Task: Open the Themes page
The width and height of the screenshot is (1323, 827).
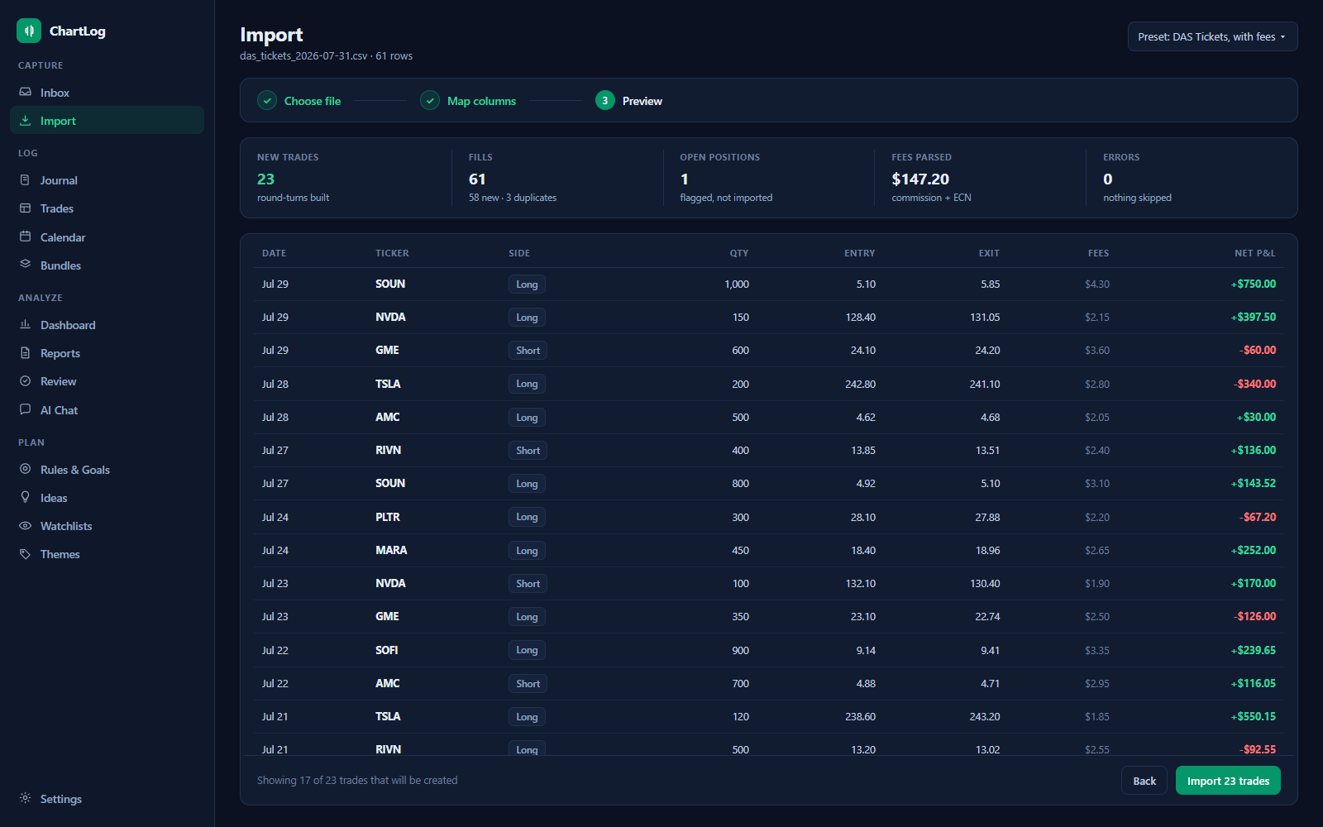Action: point(107,554)
